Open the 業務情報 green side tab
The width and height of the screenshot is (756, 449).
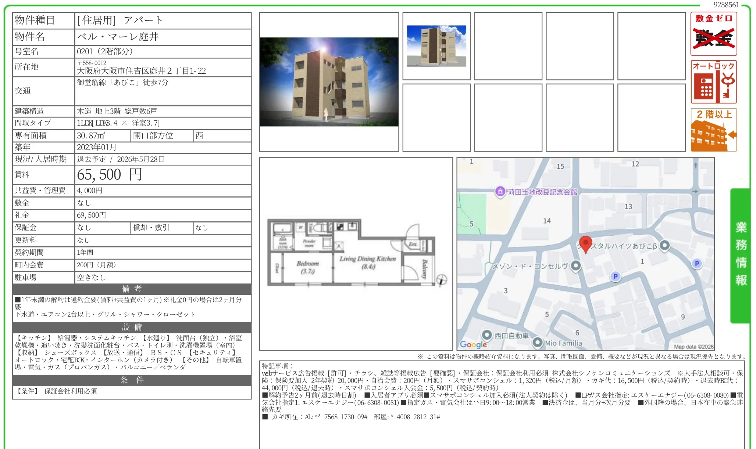click(741, 255)
